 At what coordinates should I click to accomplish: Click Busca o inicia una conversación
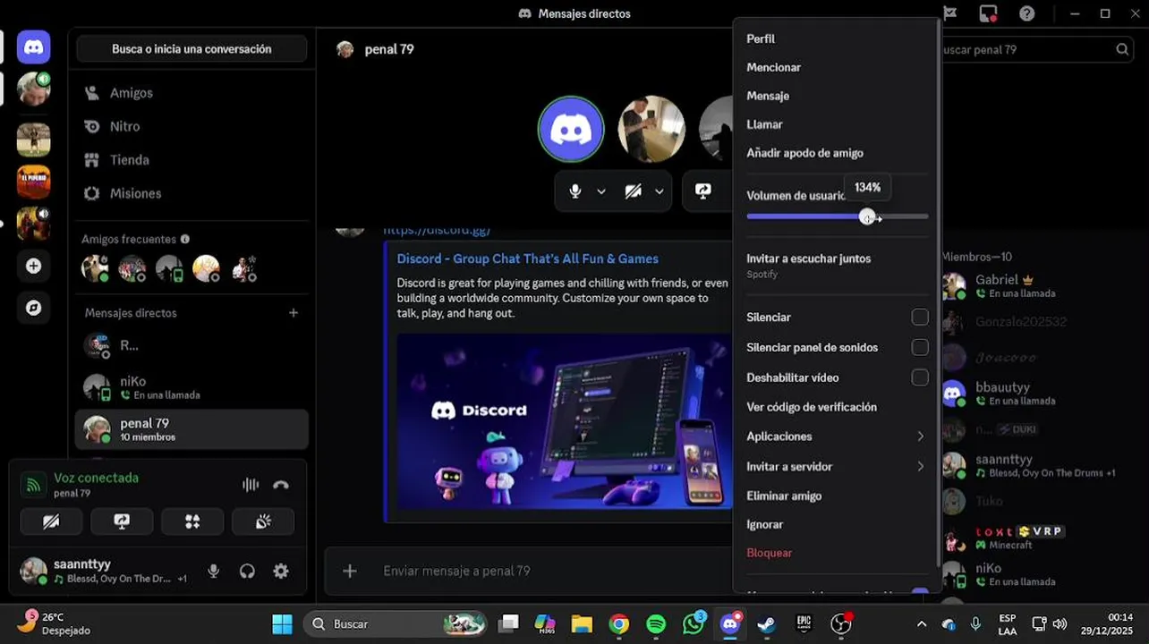tap(191, 49)
